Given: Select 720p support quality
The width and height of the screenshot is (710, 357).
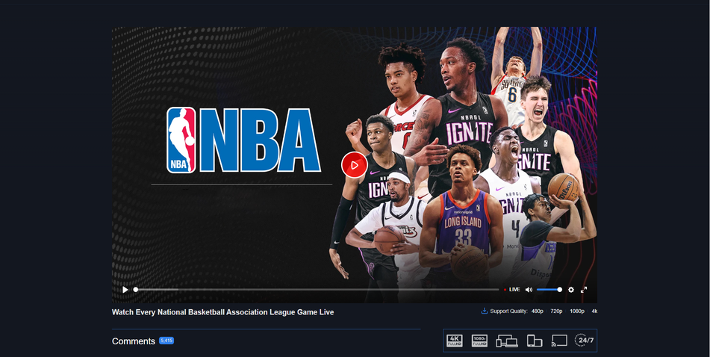Looking at the screenshot, I should click(556, 311).
